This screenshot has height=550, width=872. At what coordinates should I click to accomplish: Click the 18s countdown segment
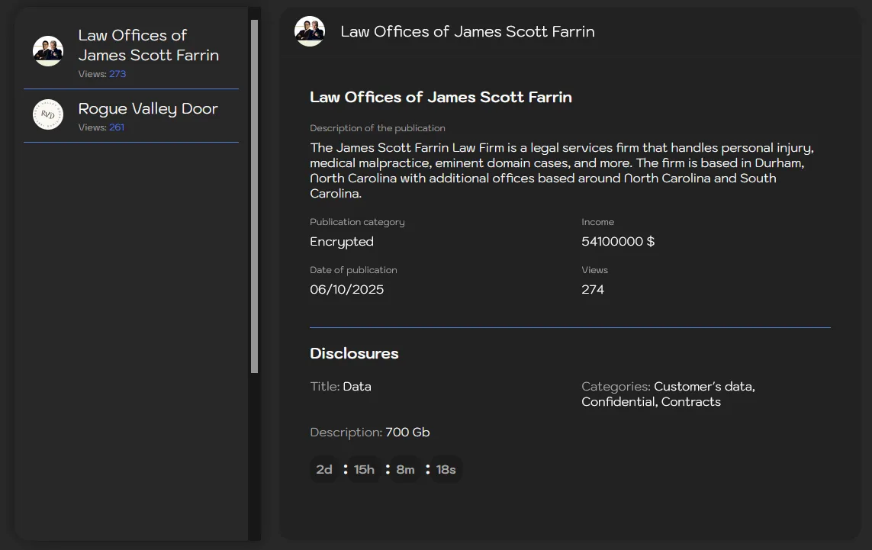[446, 469]
